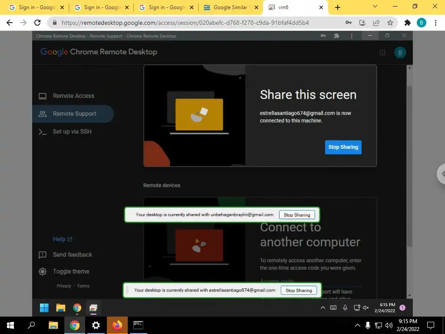Open the Privacy link
445x334 pixels.
coord(64,286)
